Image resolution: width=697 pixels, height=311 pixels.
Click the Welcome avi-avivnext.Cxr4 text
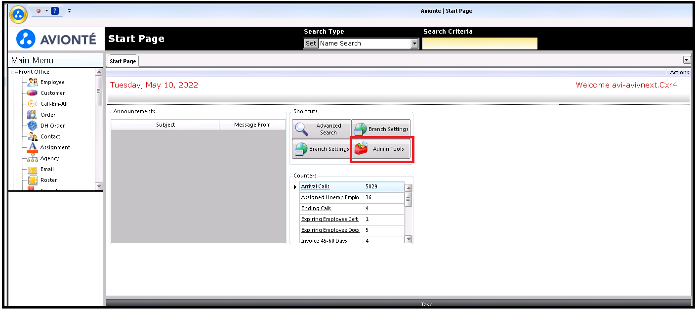coord(626,85)
